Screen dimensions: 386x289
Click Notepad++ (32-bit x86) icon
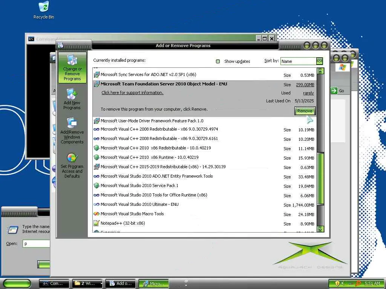pos(96,223)
